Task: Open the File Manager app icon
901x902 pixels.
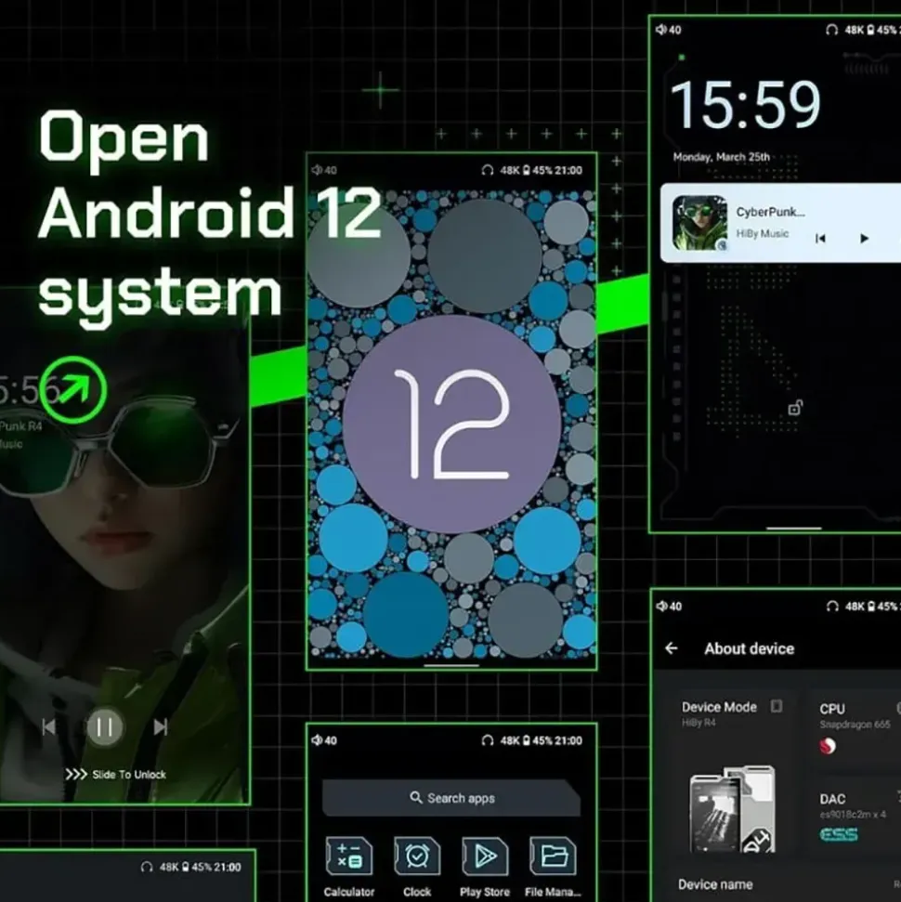Action: 553,857
